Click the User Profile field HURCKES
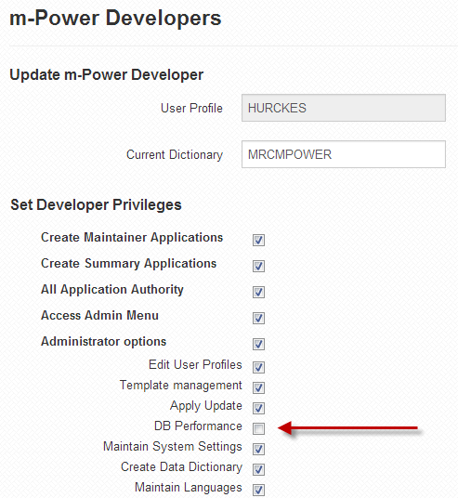 (344, 108)
